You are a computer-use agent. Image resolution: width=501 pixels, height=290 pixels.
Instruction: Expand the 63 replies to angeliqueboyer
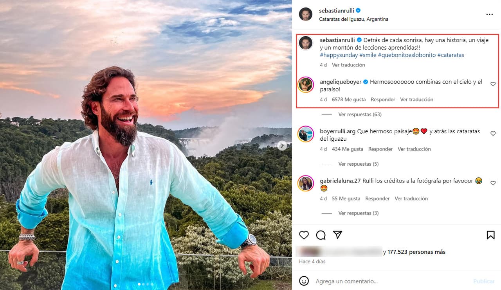tap(360, 115)
